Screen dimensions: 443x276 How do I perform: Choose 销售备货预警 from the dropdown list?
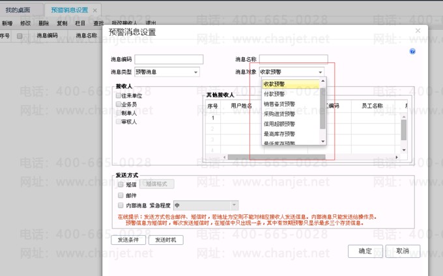click(291, 104)
